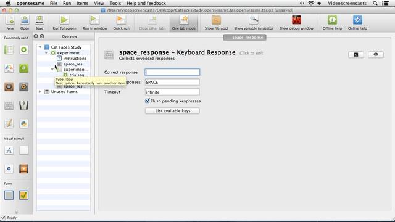Image resolution: width=395 pixels, height=222 pixels.
Task: Select the fixation dot item icon
Action: [9, 168]
